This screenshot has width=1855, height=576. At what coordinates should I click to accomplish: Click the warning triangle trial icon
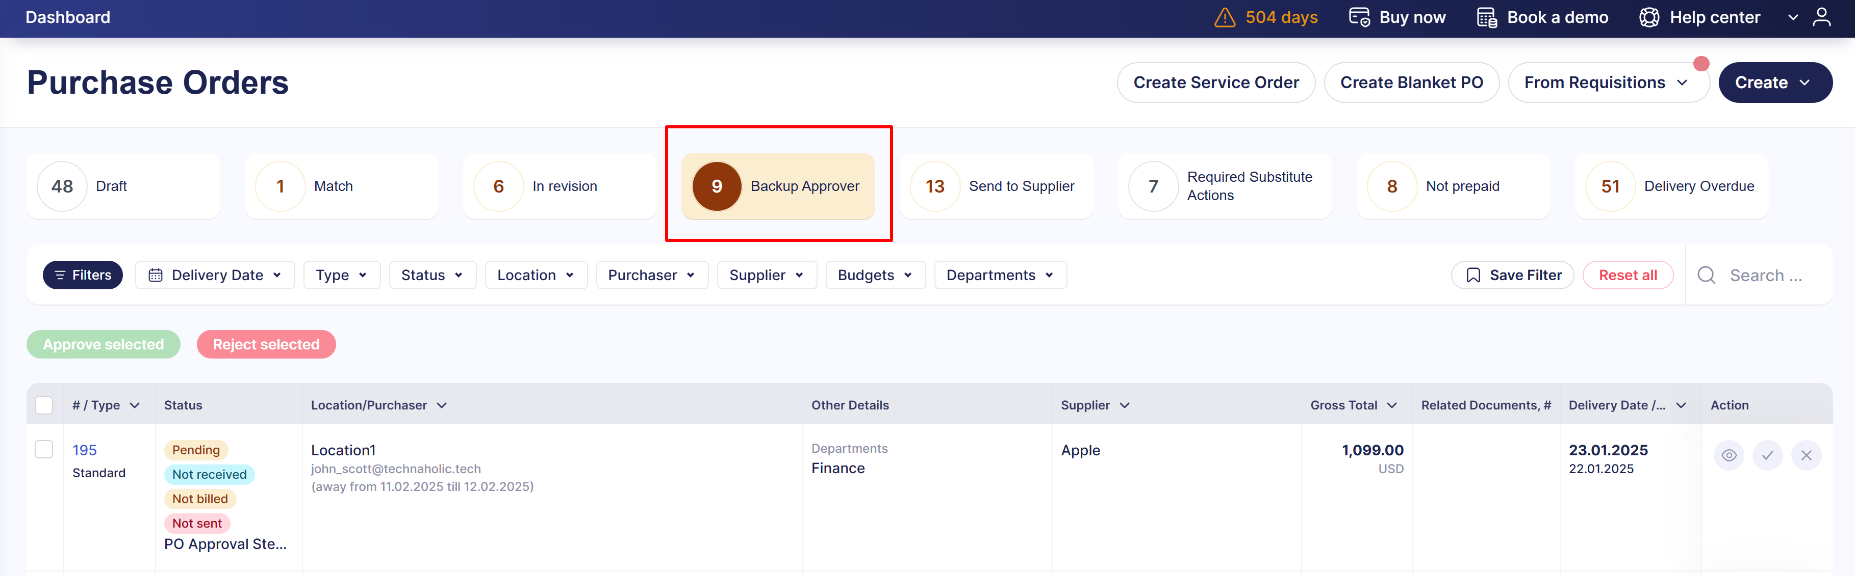(x=1224, y=17)
